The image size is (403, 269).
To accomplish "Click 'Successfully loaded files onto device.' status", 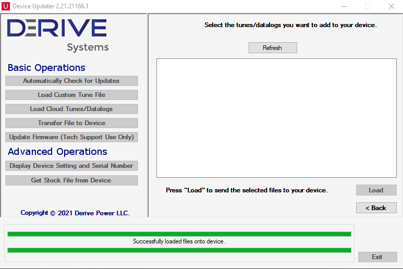I will pyautogui.click(x=179, y=241).
